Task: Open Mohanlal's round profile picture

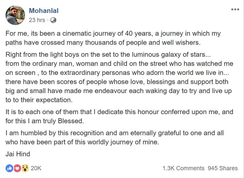Action: (15, 15)
